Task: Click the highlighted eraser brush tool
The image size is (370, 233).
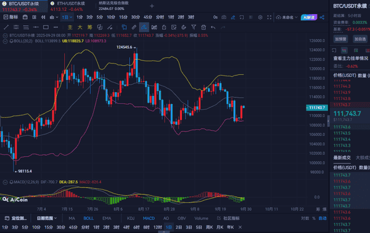Action: pos(144,27)
